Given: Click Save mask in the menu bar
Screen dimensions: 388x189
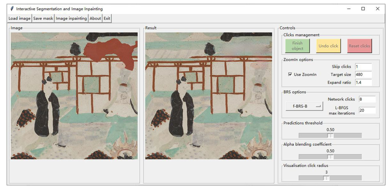Looking at the screenshot, I should coord(43,19).
